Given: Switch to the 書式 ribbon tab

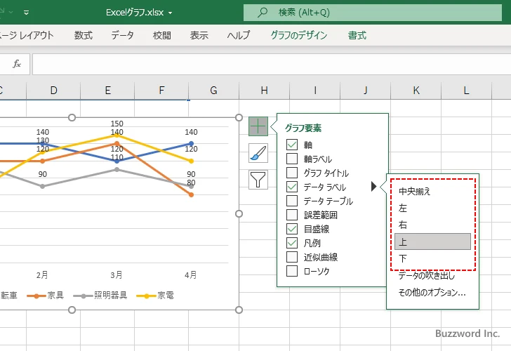Looking at the screenshot, I should (x=357, y=35).
